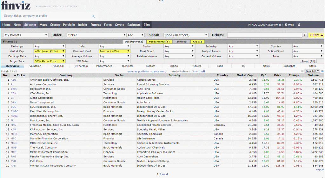Click the Reset (11) button
The image size is (325, 178).
[308, 61]
